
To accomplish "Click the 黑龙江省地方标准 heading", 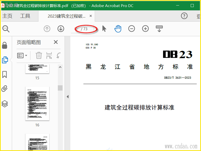I will point(139,67).
